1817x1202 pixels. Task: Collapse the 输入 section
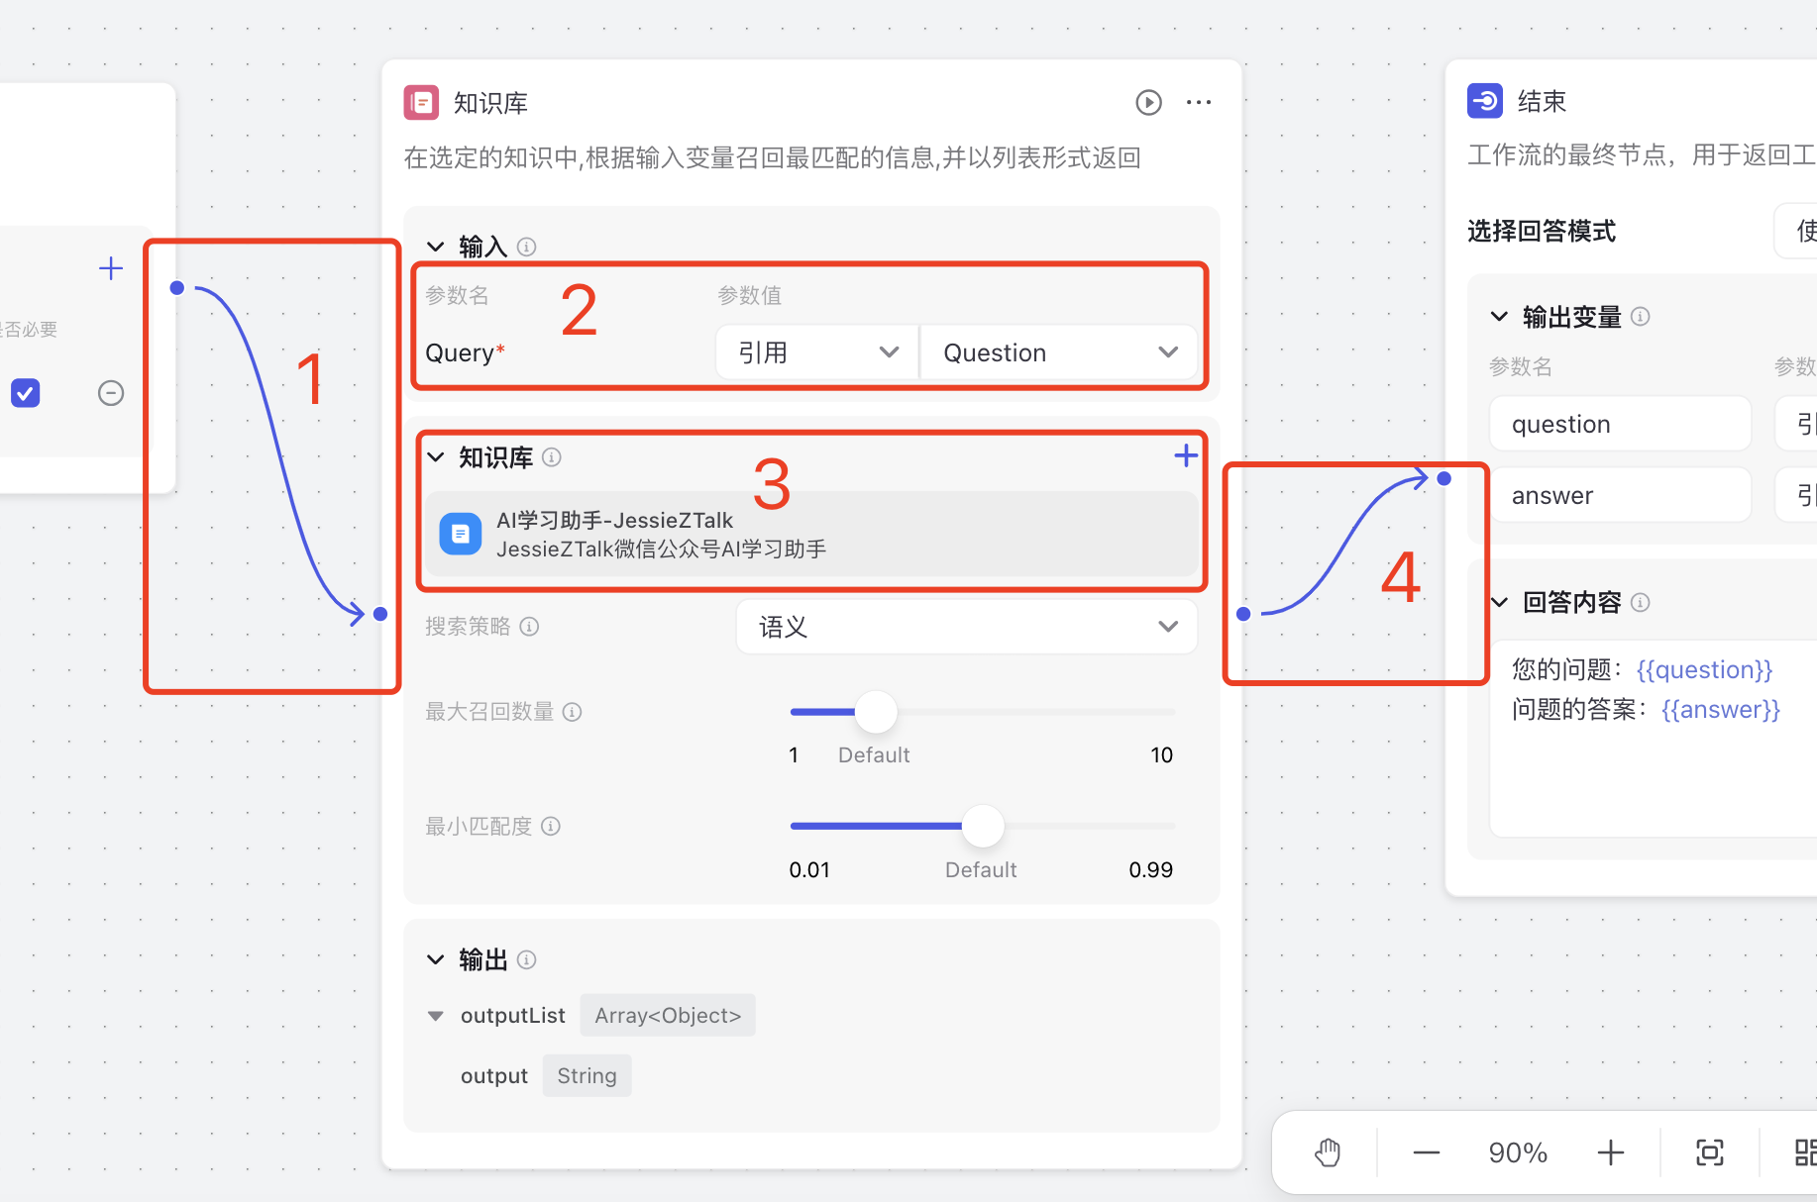436,247
